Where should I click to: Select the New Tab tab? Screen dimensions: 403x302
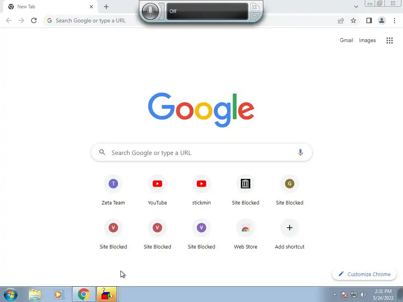tap(50, 7)
